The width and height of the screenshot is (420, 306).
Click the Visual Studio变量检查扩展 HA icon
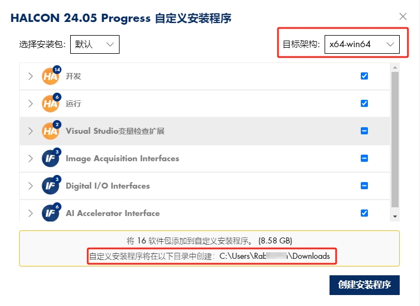tap(50, 131)
